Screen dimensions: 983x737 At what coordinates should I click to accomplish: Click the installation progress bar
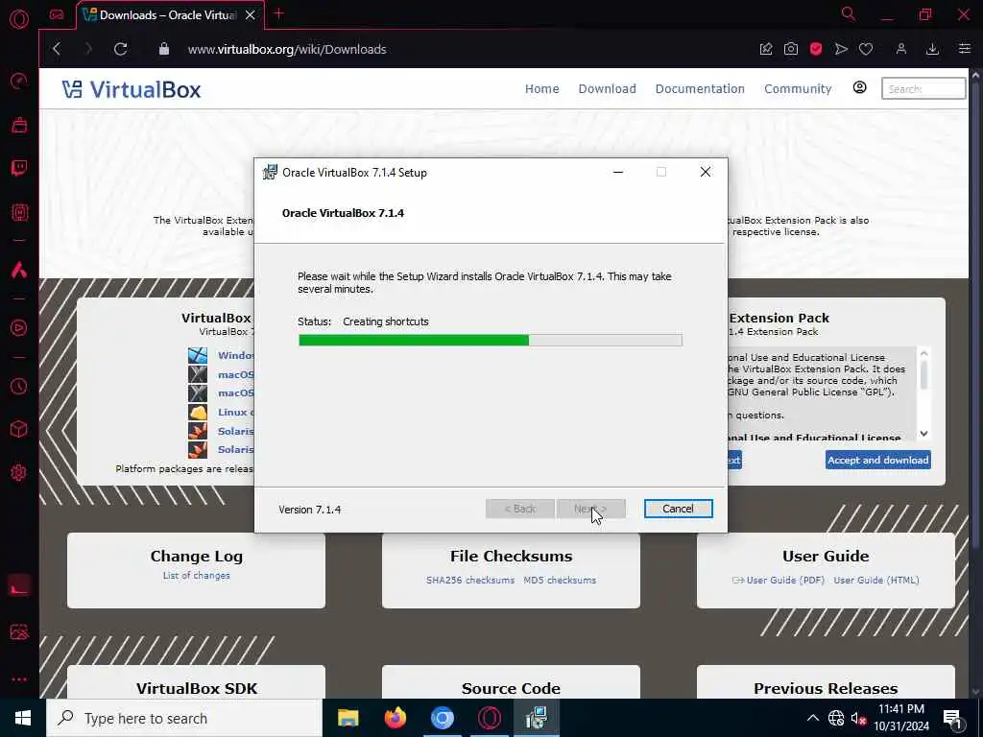point(491,341)
